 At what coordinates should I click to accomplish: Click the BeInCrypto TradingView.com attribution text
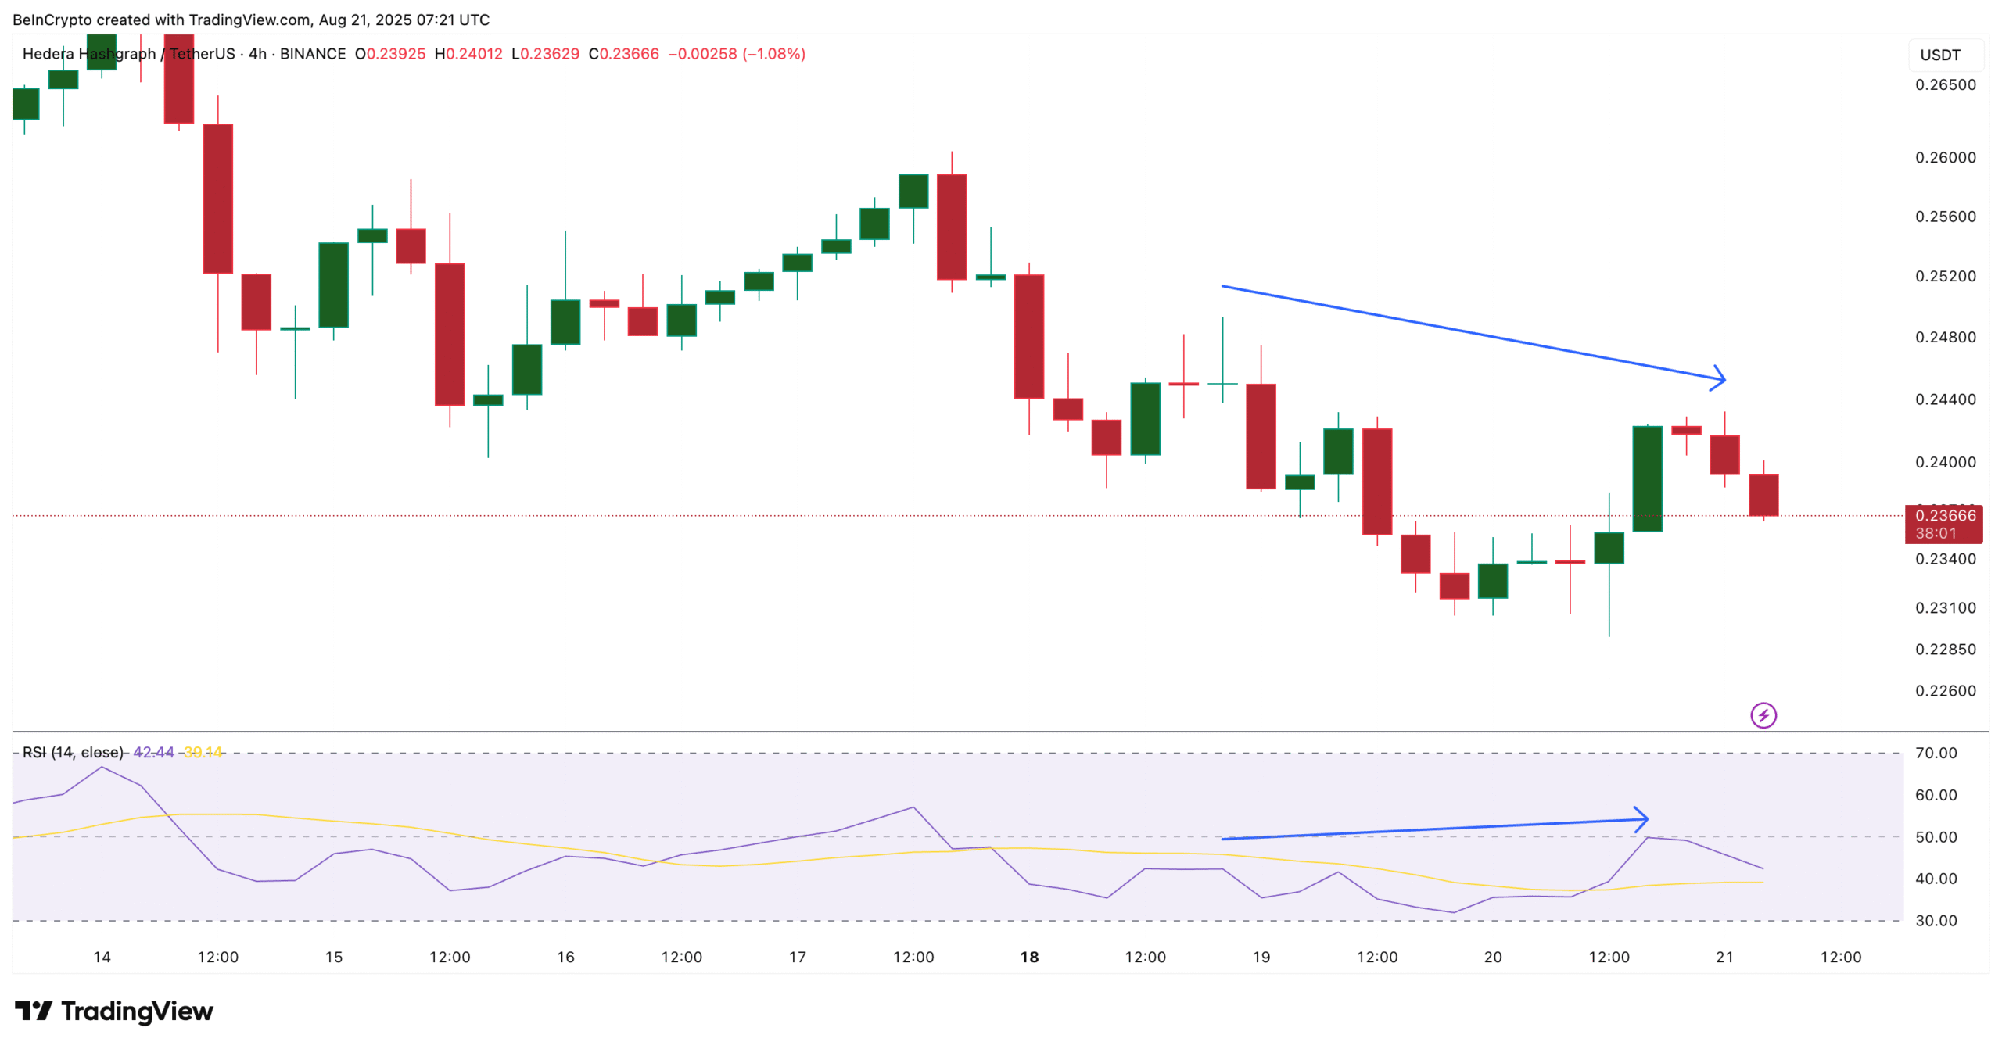[x=250, y=20]
